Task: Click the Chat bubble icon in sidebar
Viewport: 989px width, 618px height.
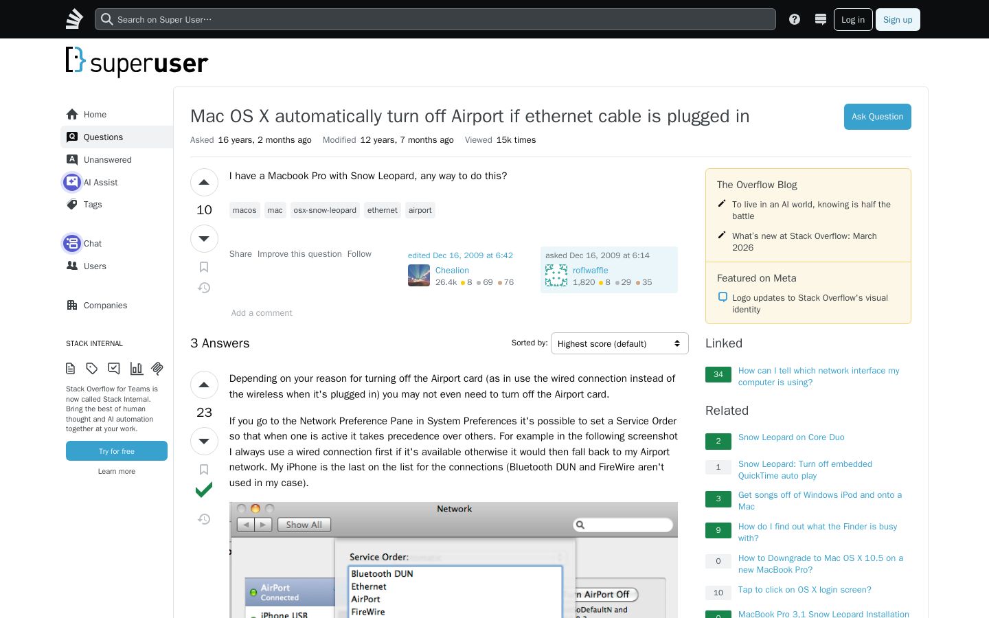Action: coord(72,243)
